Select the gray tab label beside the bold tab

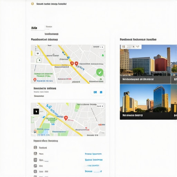point(49,27)
